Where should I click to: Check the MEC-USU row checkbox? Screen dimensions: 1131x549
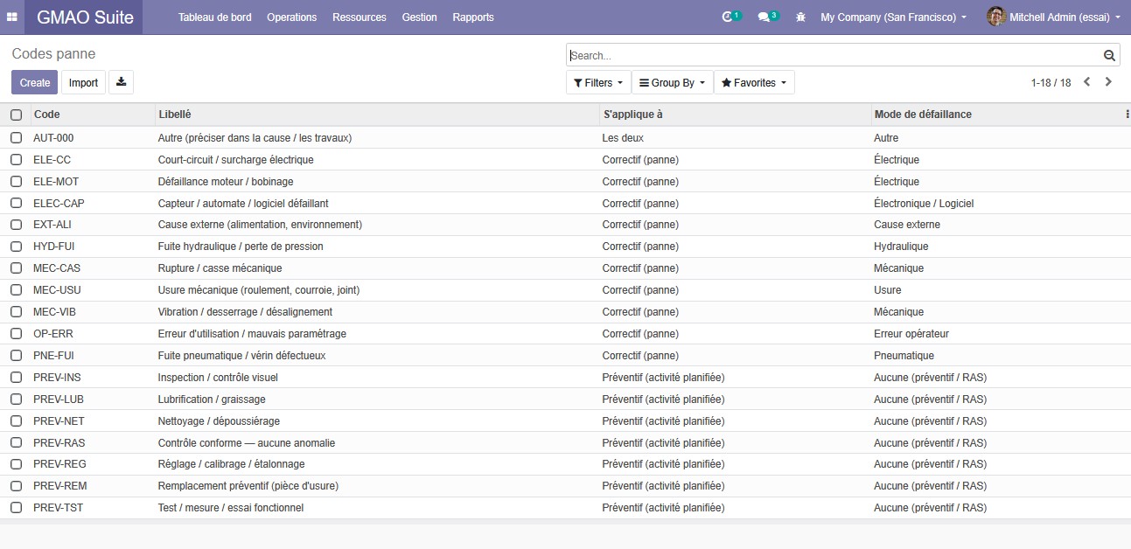pyautogui.click(x=16, y=290)
